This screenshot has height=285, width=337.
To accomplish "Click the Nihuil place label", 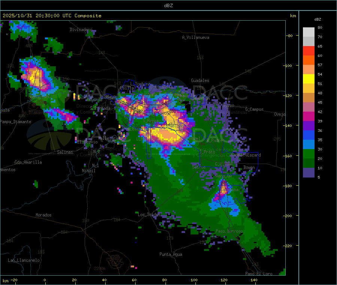I will pos(88,171).
